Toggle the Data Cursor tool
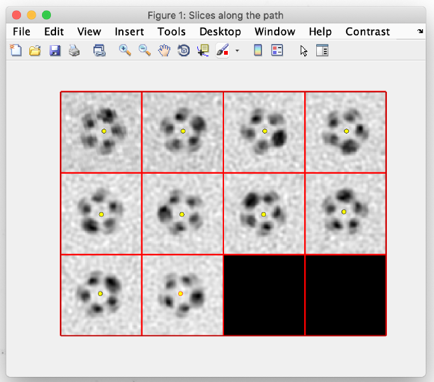Image resolution: width=434 pixels, height=382 pixels. [x=203, y=51]
